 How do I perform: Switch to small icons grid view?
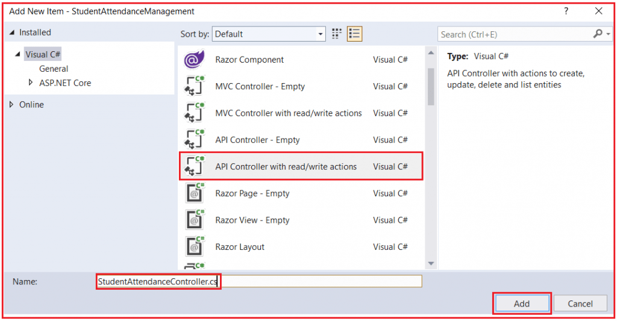[337, 34]
